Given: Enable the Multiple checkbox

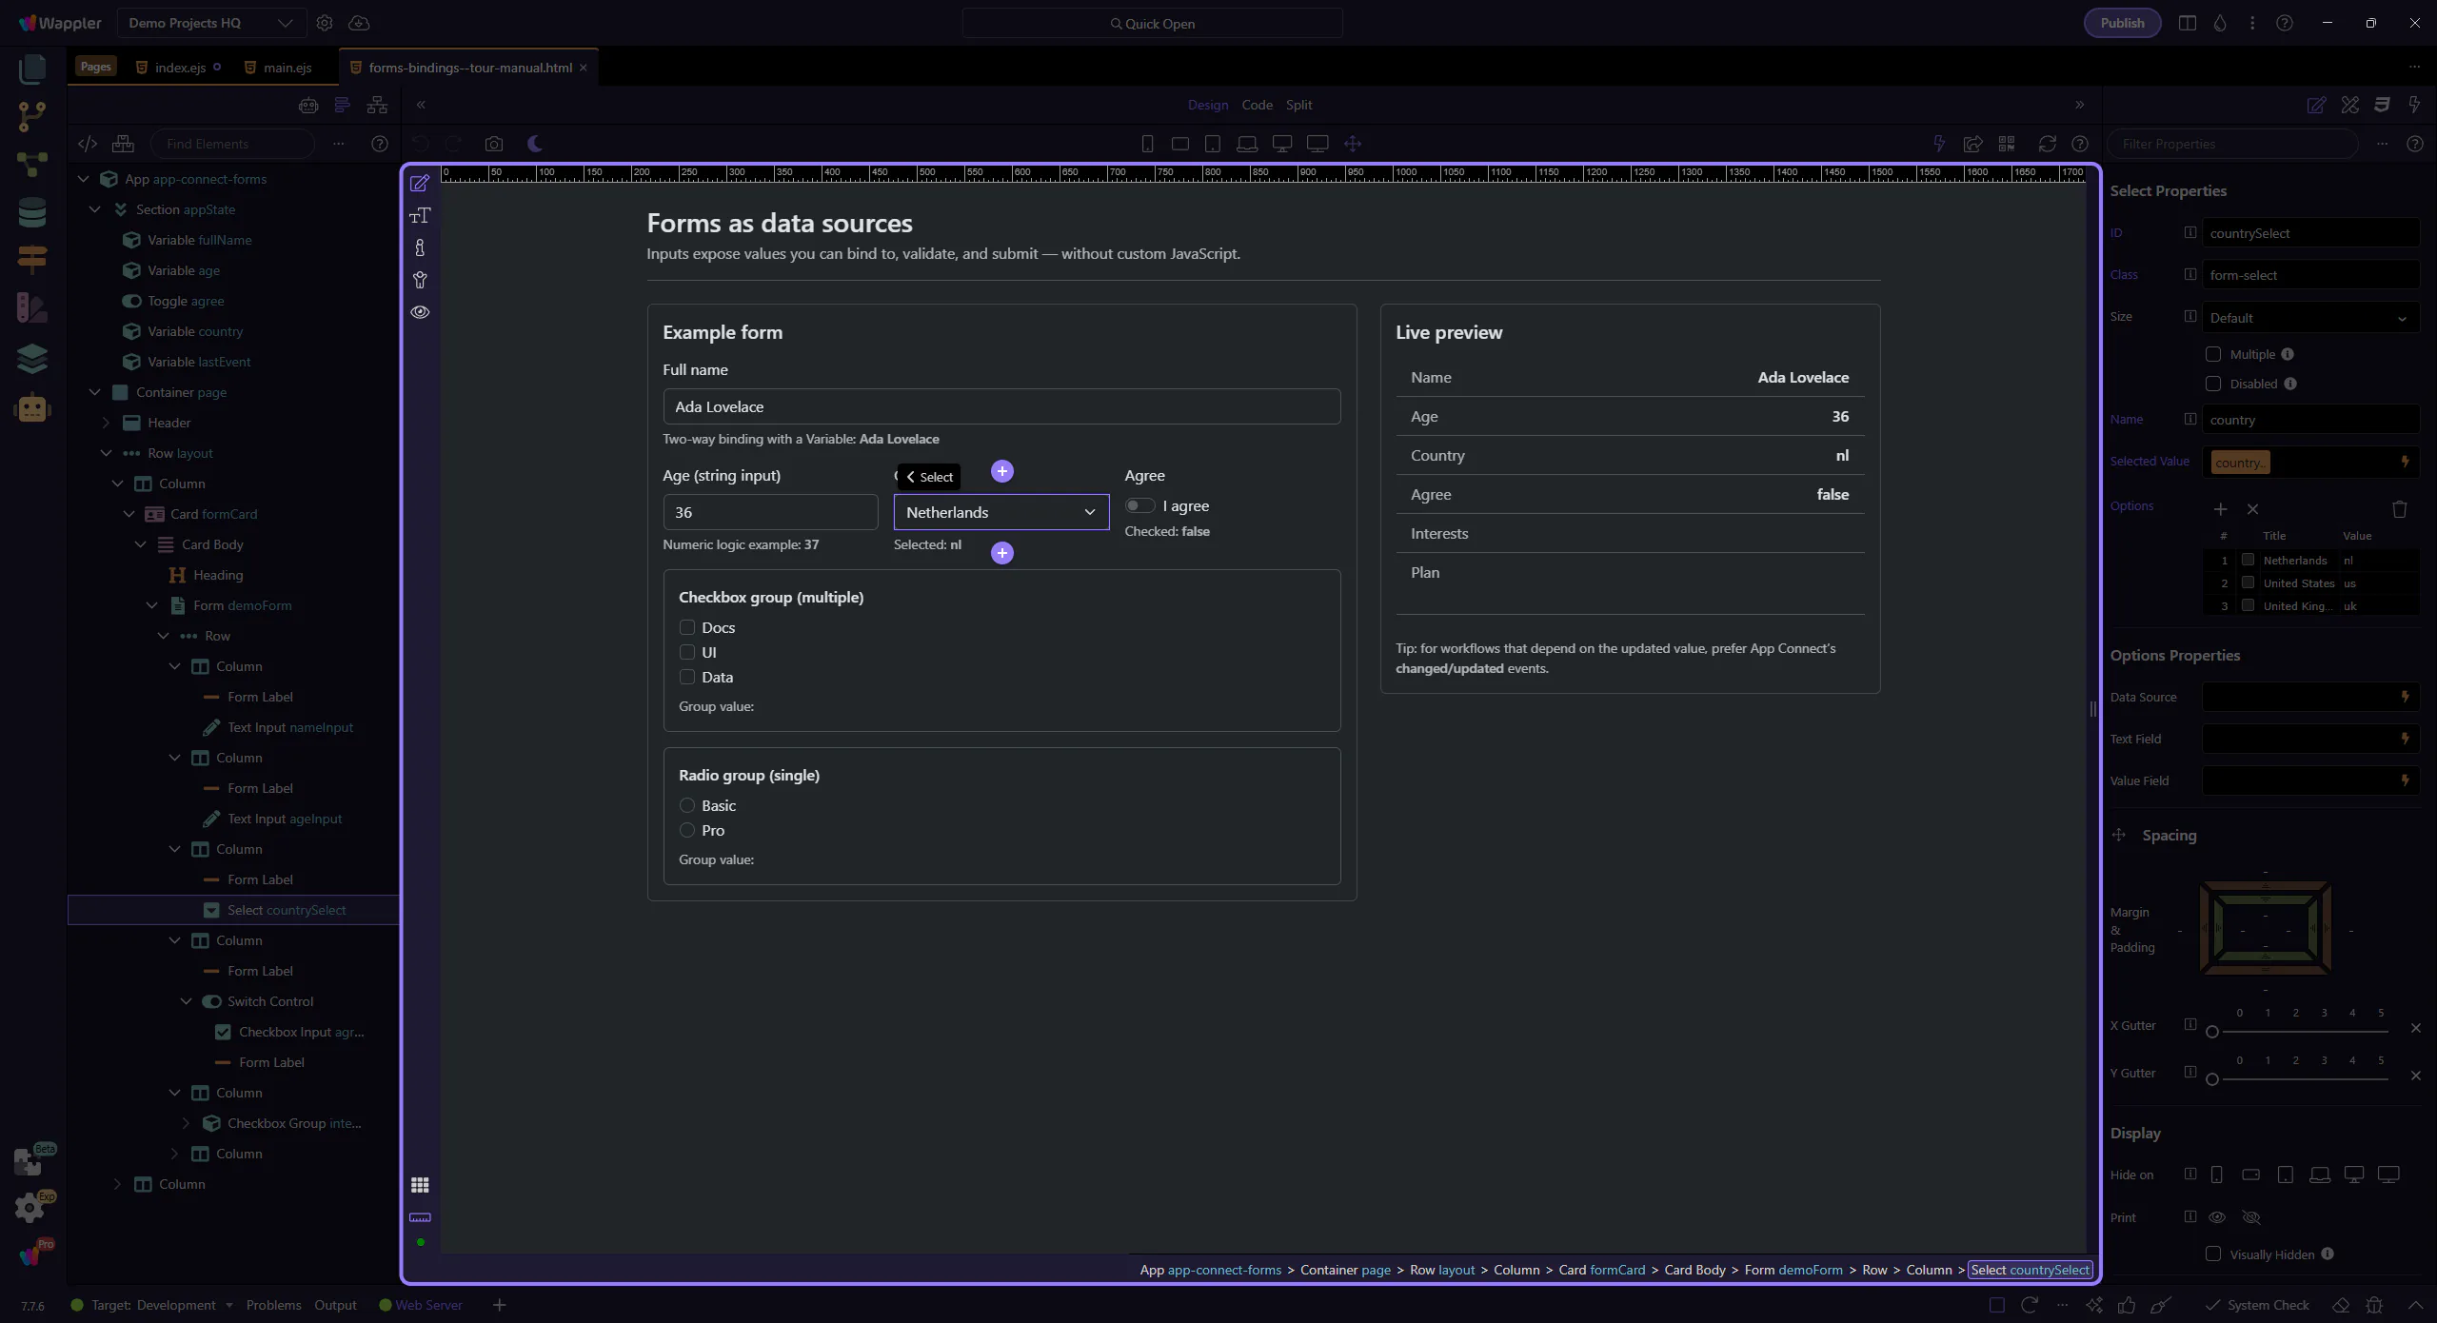Looking at the screenshot, I should [2213, 354].
